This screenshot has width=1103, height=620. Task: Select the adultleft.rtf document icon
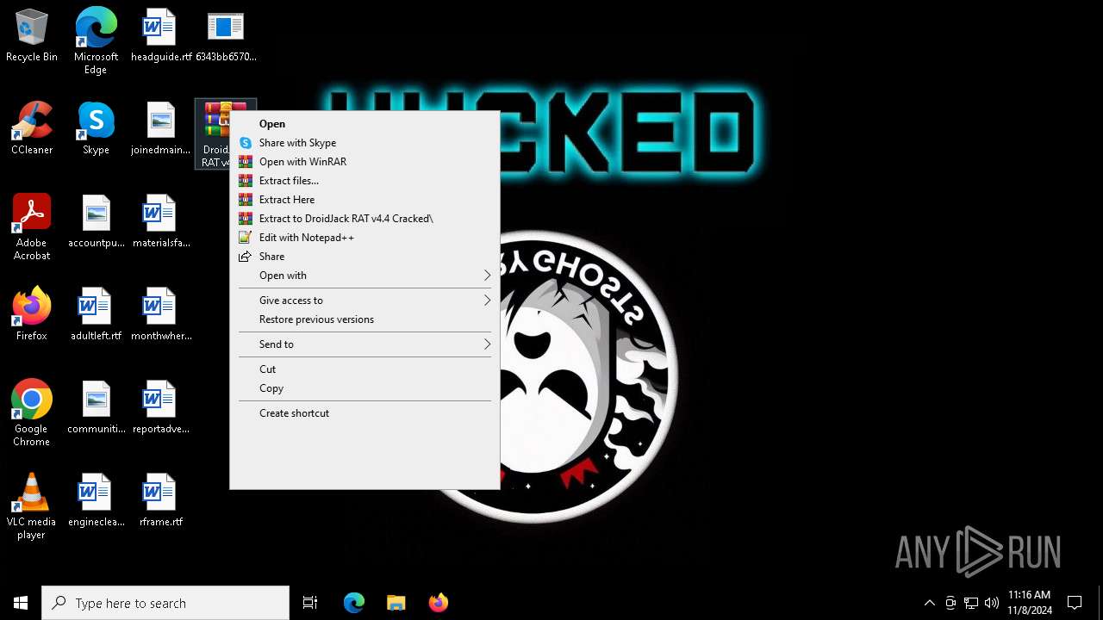[96, 314]
